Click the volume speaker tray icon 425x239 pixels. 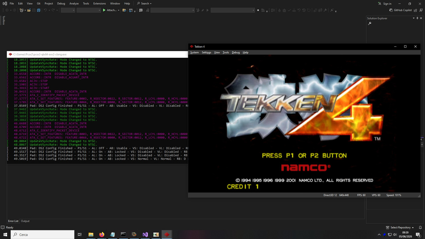(395, 235)
